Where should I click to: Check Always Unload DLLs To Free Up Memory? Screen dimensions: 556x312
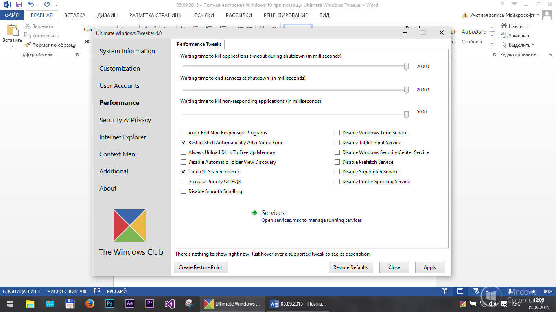click(183, 152)
